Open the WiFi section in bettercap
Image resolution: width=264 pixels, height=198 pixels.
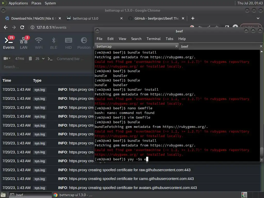pyautogui.click(x=39, y=43)
